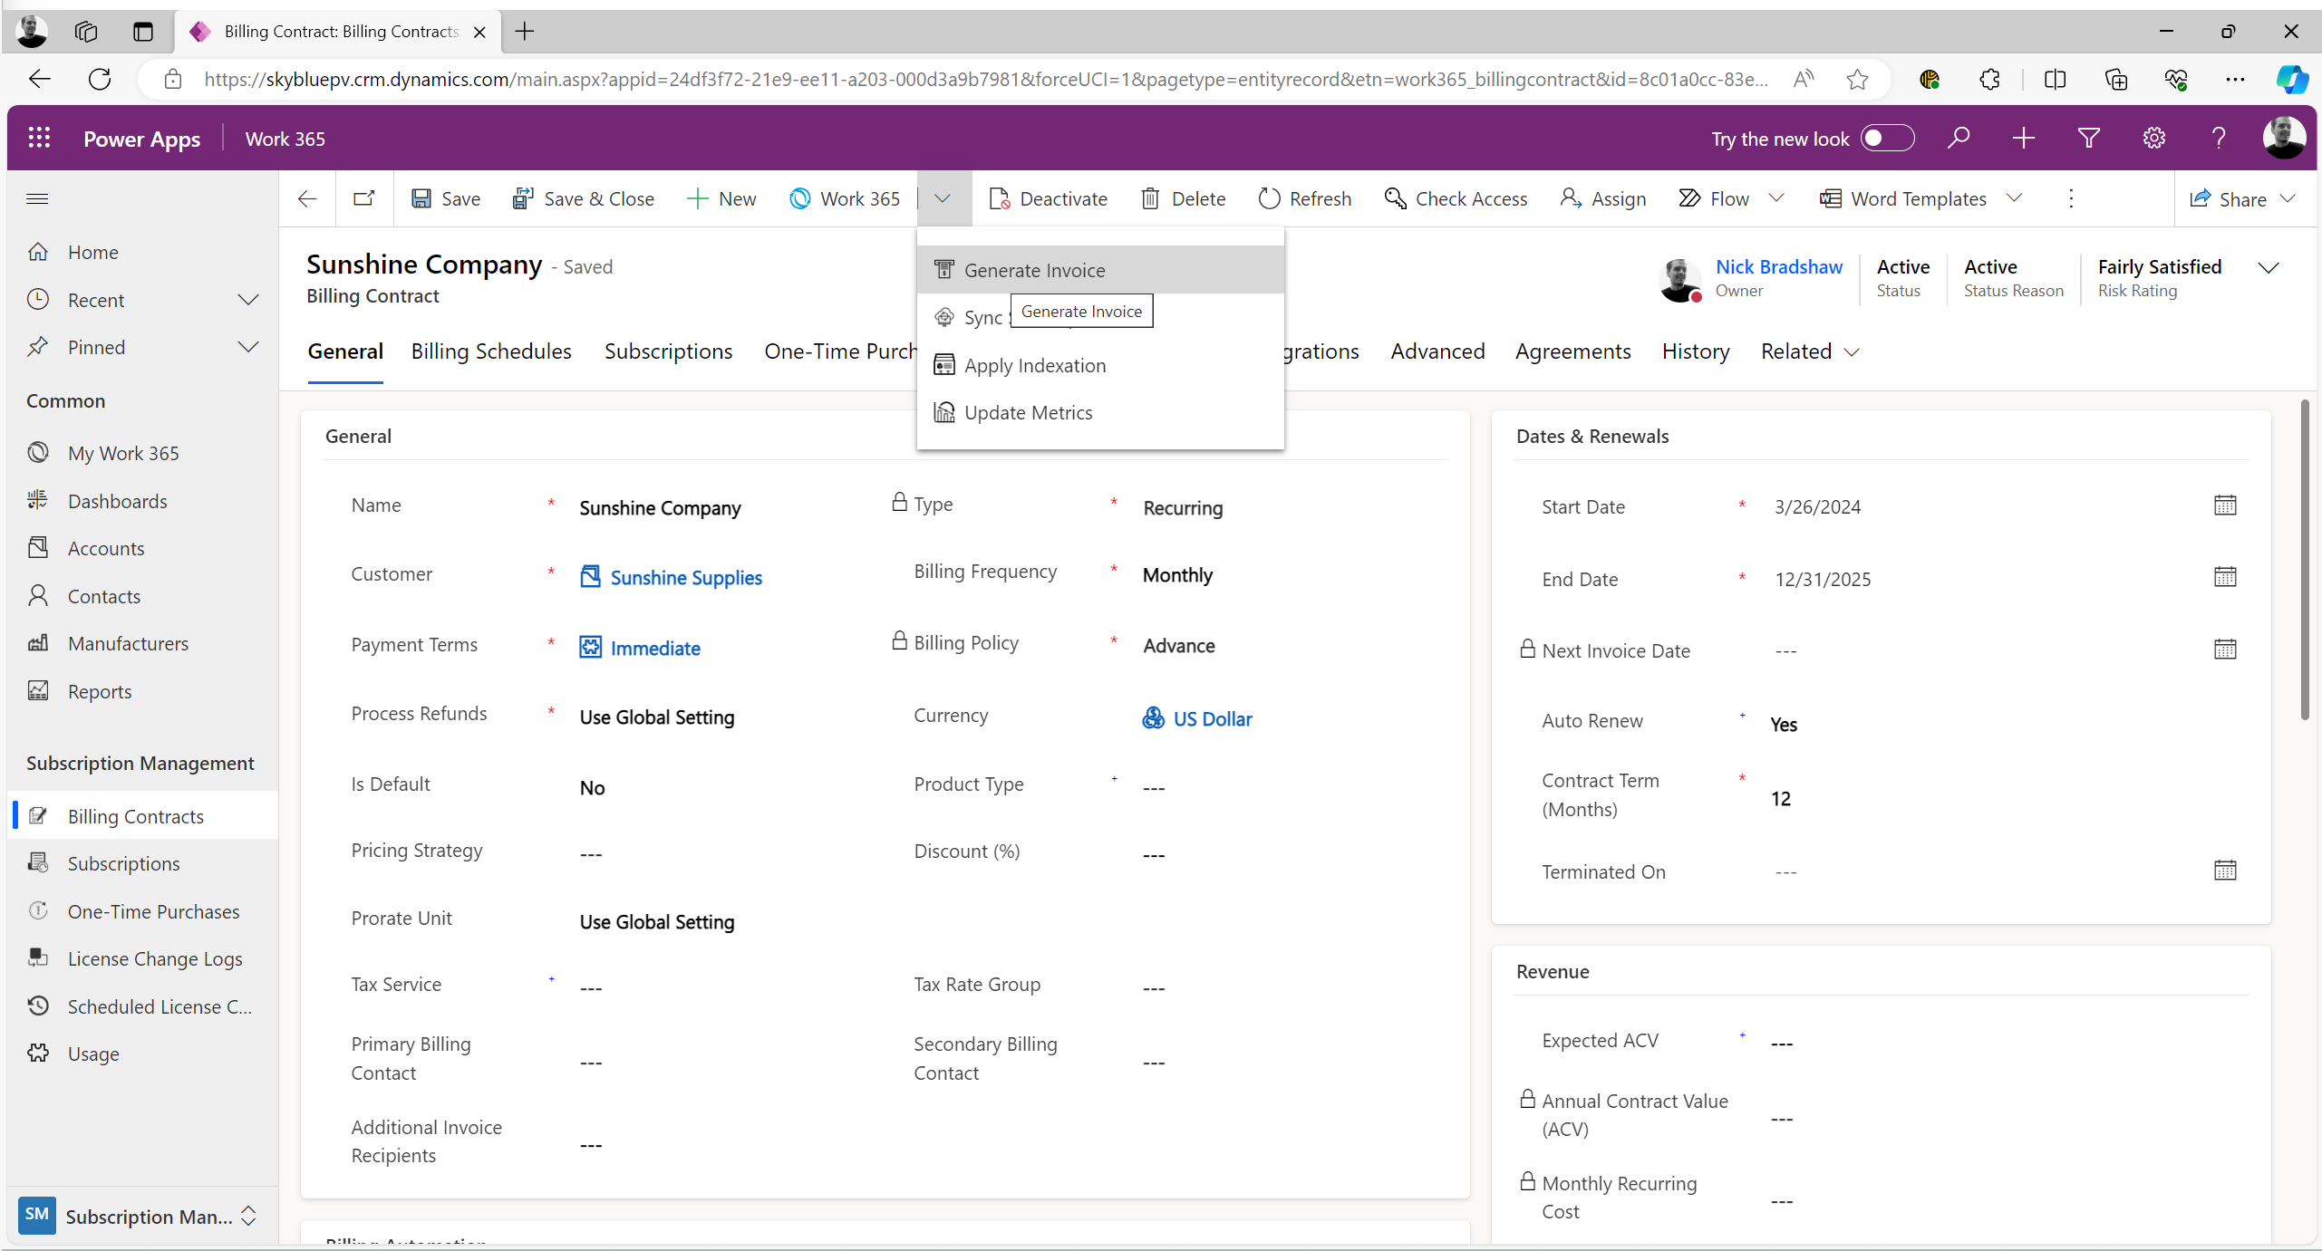Click the Deactivate command icon

[999, 198]
